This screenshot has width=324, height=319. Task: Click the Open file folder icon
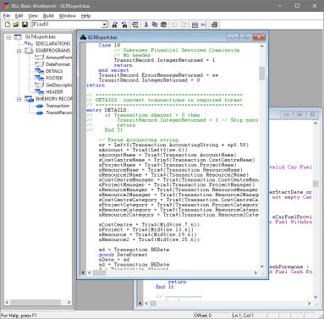coord(16,25)
